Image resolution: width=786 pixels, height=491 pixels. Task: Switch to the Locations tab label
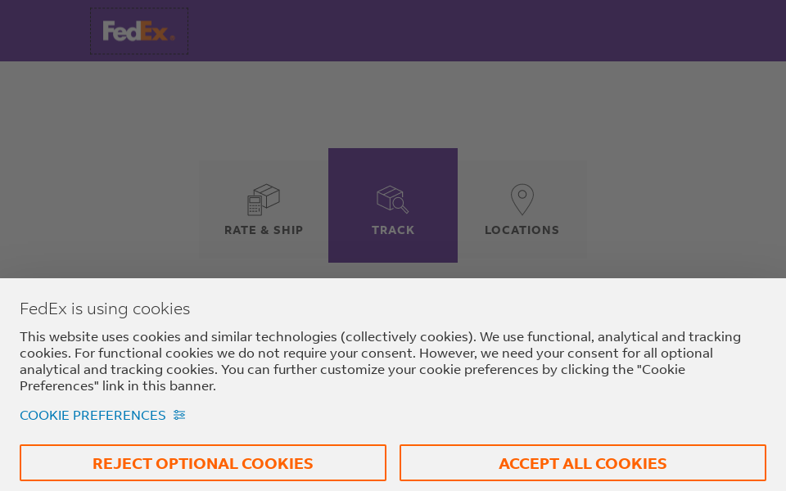[x=522, y=231]
